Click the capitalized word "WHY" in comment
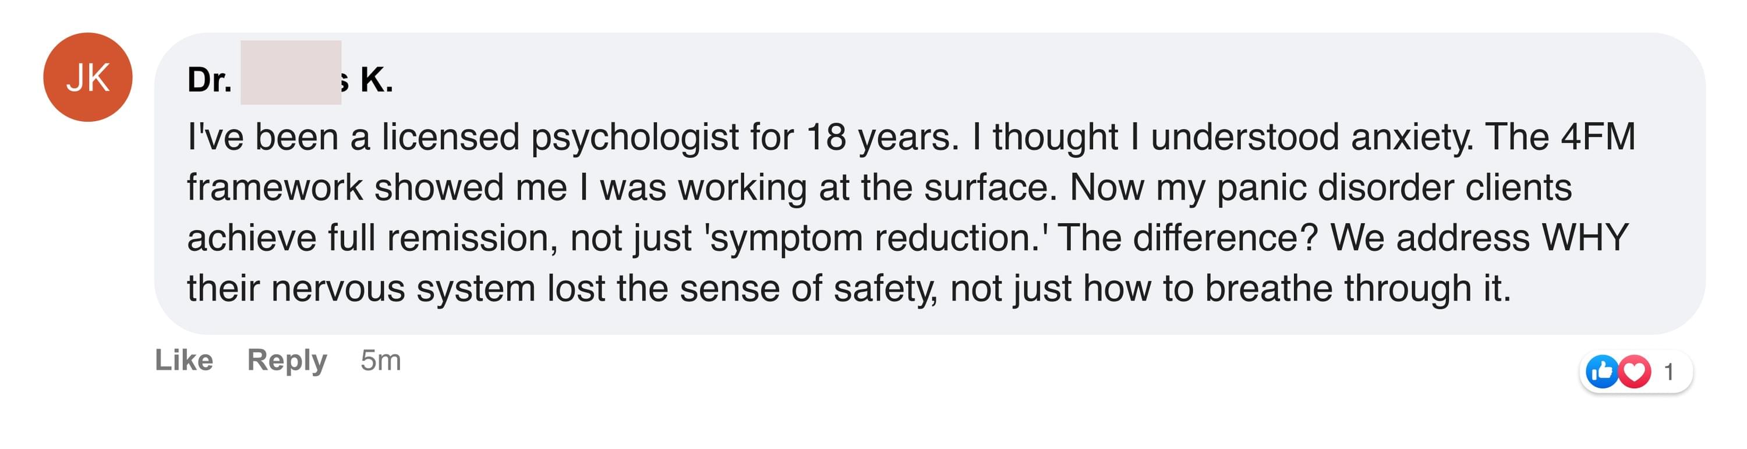 (x=1585, y=238)
